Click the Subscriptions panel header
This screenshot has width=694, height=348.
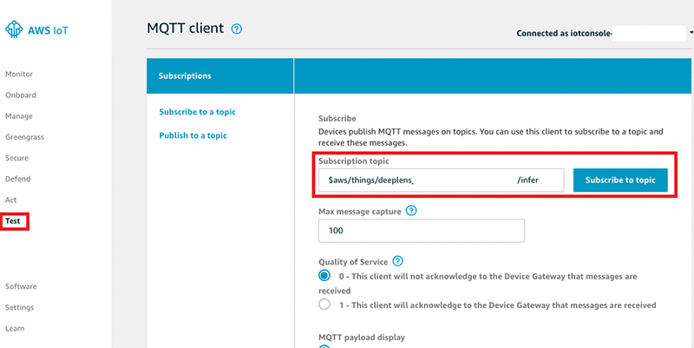click(x=220, y=76)
